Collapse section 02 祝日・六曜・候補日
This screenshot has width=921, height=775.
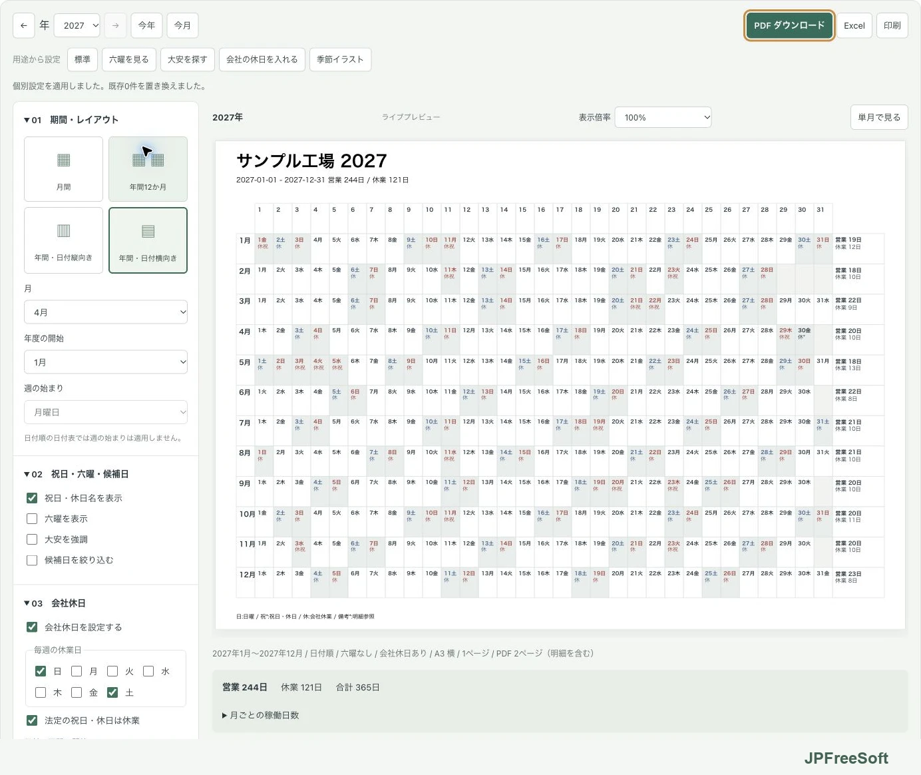point(77,474)
